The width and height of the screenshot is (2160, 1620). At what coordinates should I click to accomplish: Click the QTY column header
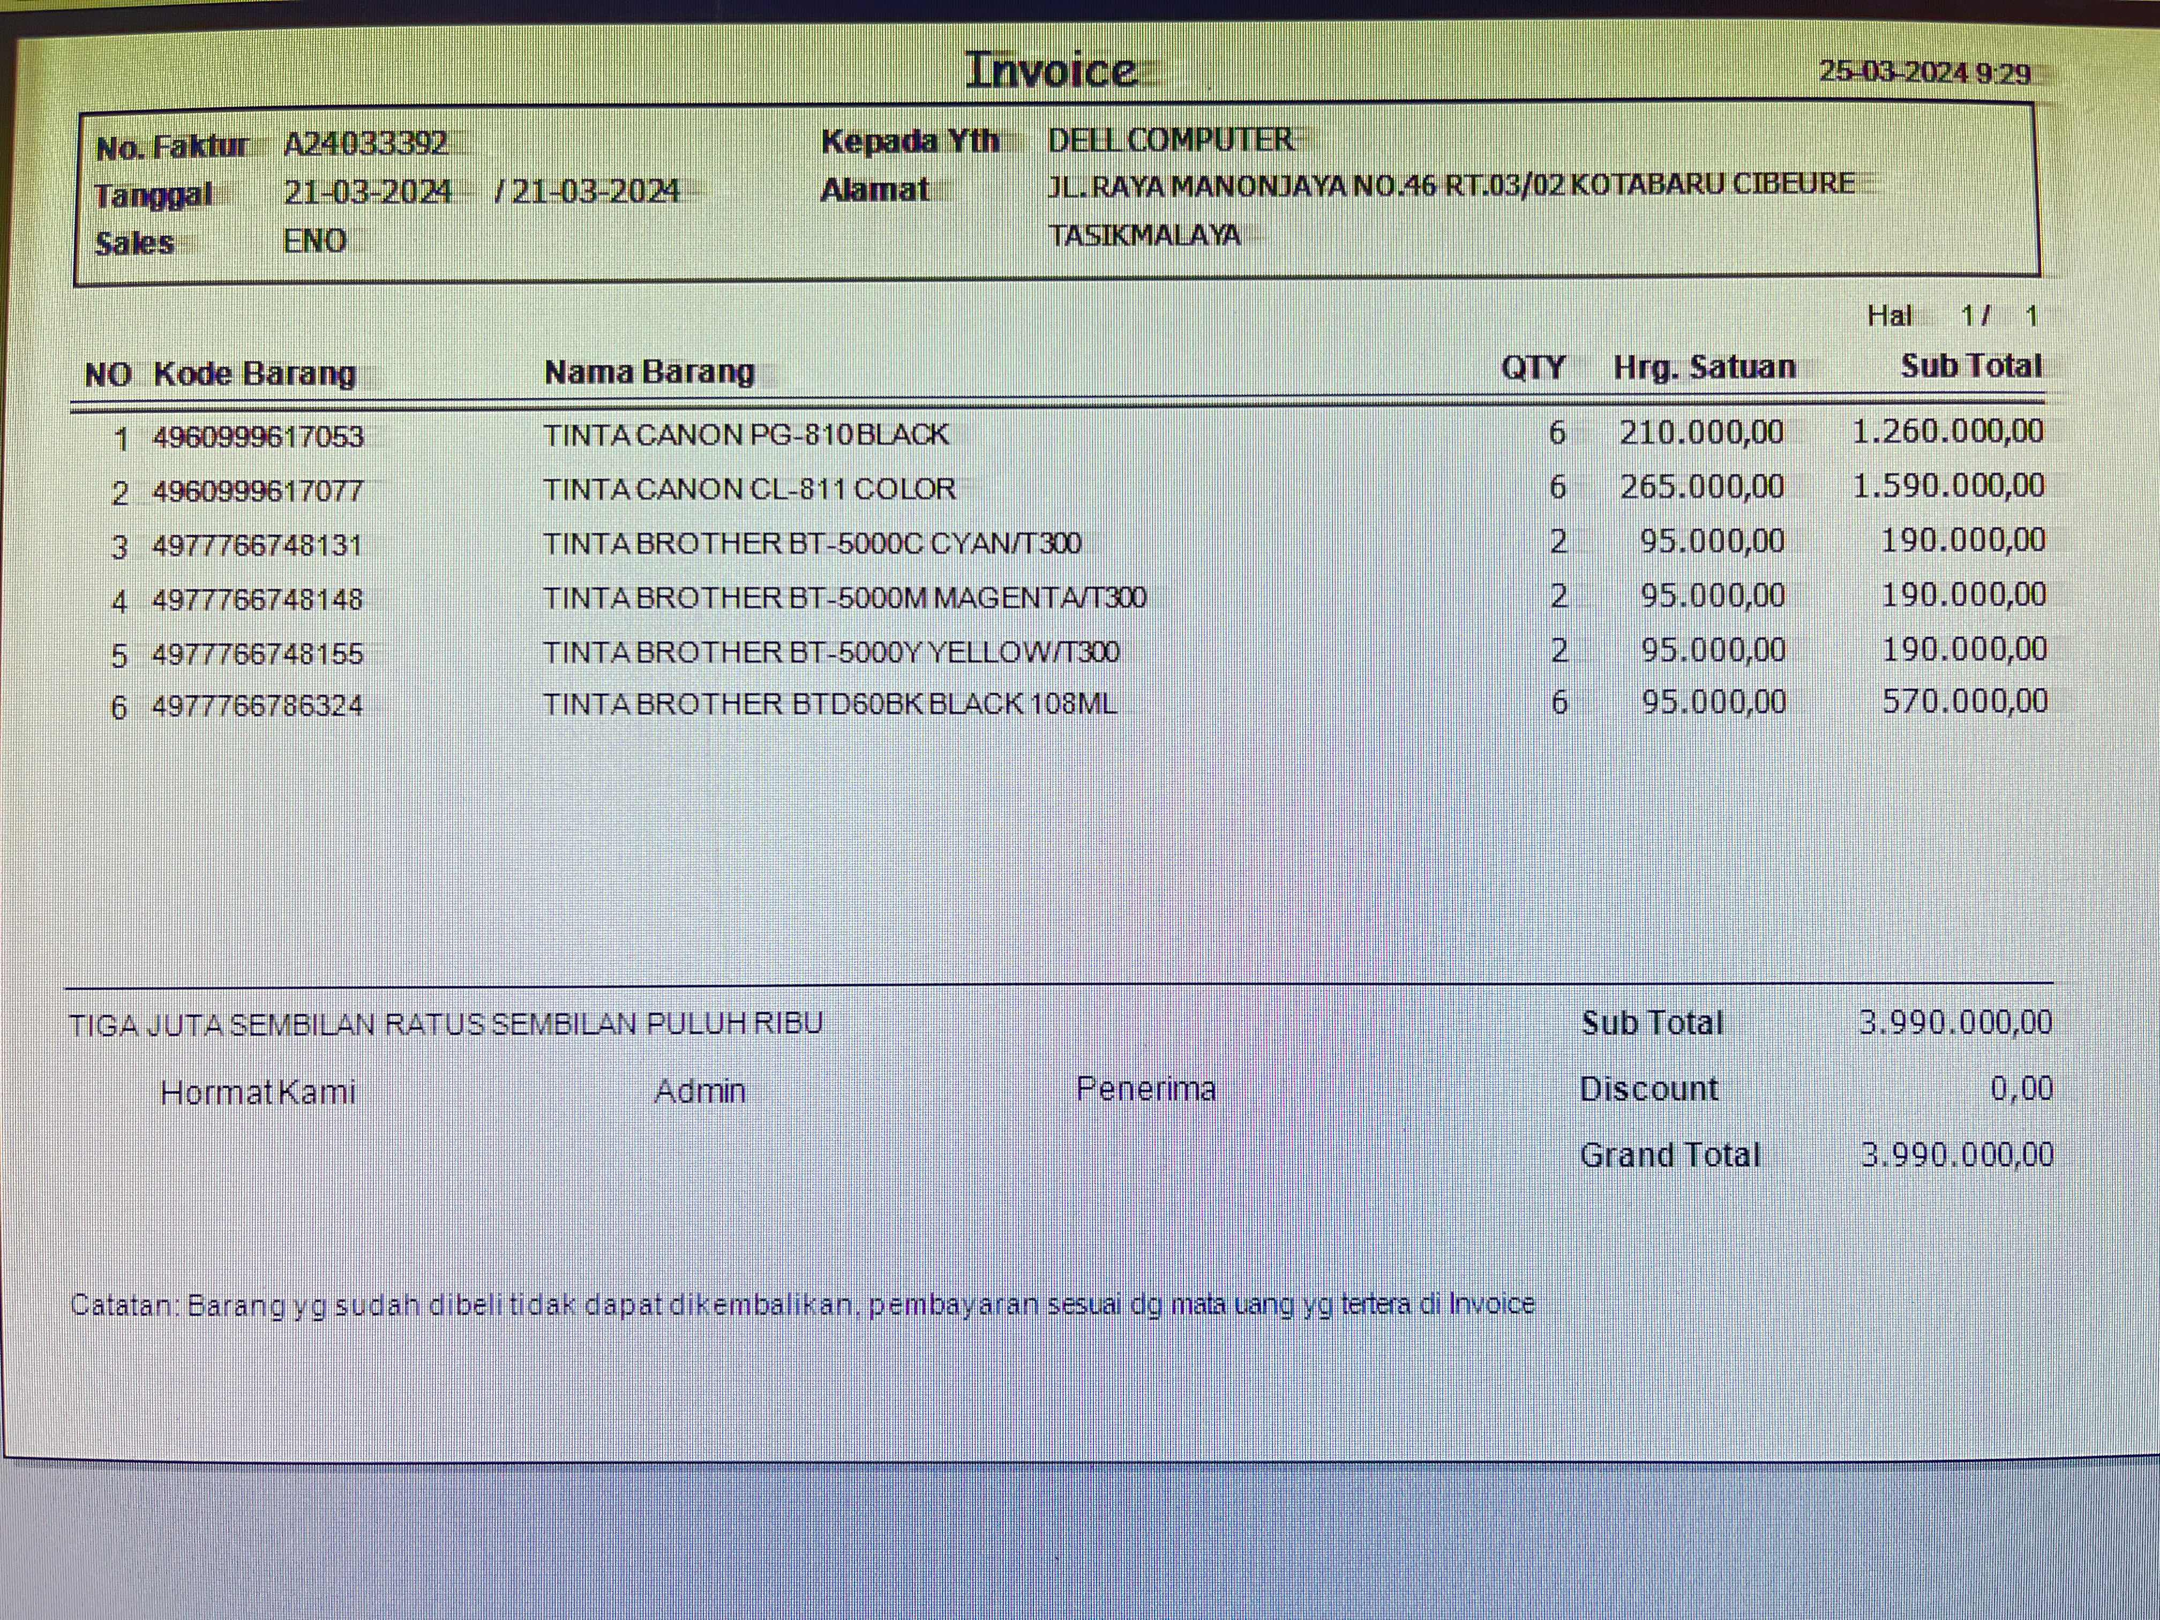click(x=1532, y=367)
